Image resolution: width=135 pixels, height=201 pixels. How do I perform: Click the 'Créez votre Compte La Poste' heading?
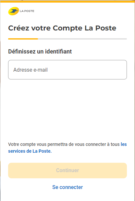(x=62, y=28)
